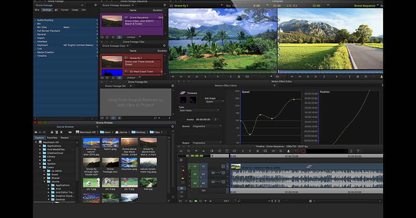Switch to the Favorites tab in Source Browser

click(x=52, y=138)
